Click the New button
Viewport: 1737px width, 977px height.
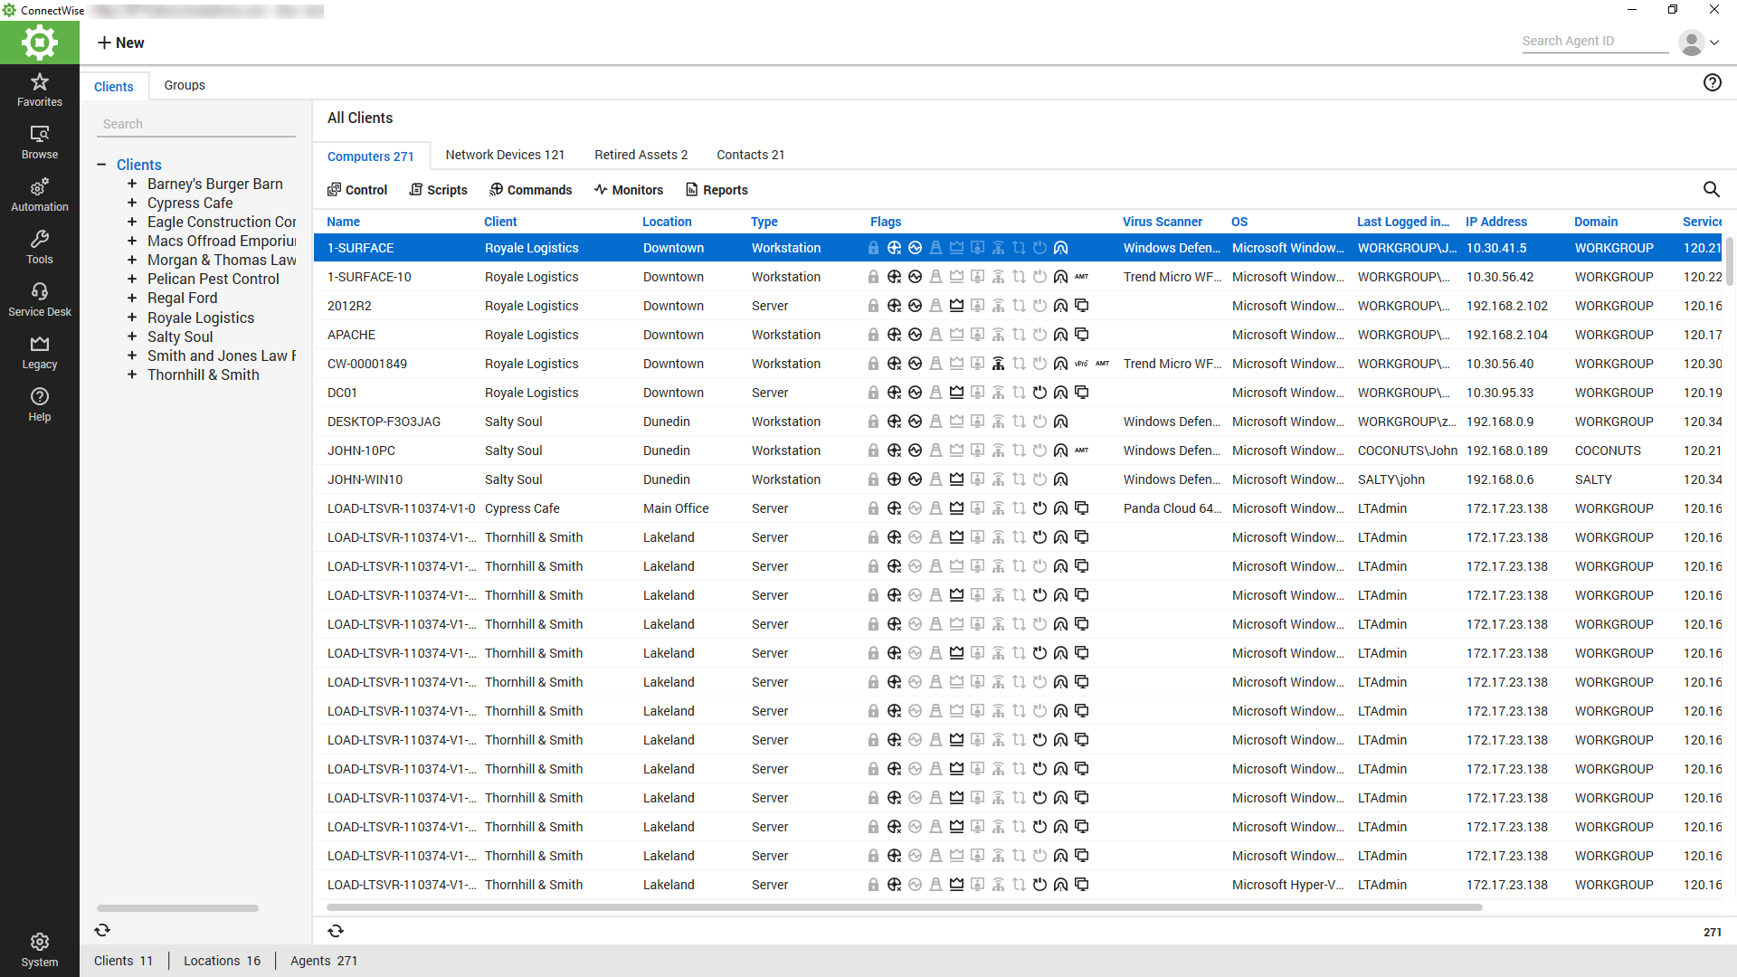click(x=120, y=43)
